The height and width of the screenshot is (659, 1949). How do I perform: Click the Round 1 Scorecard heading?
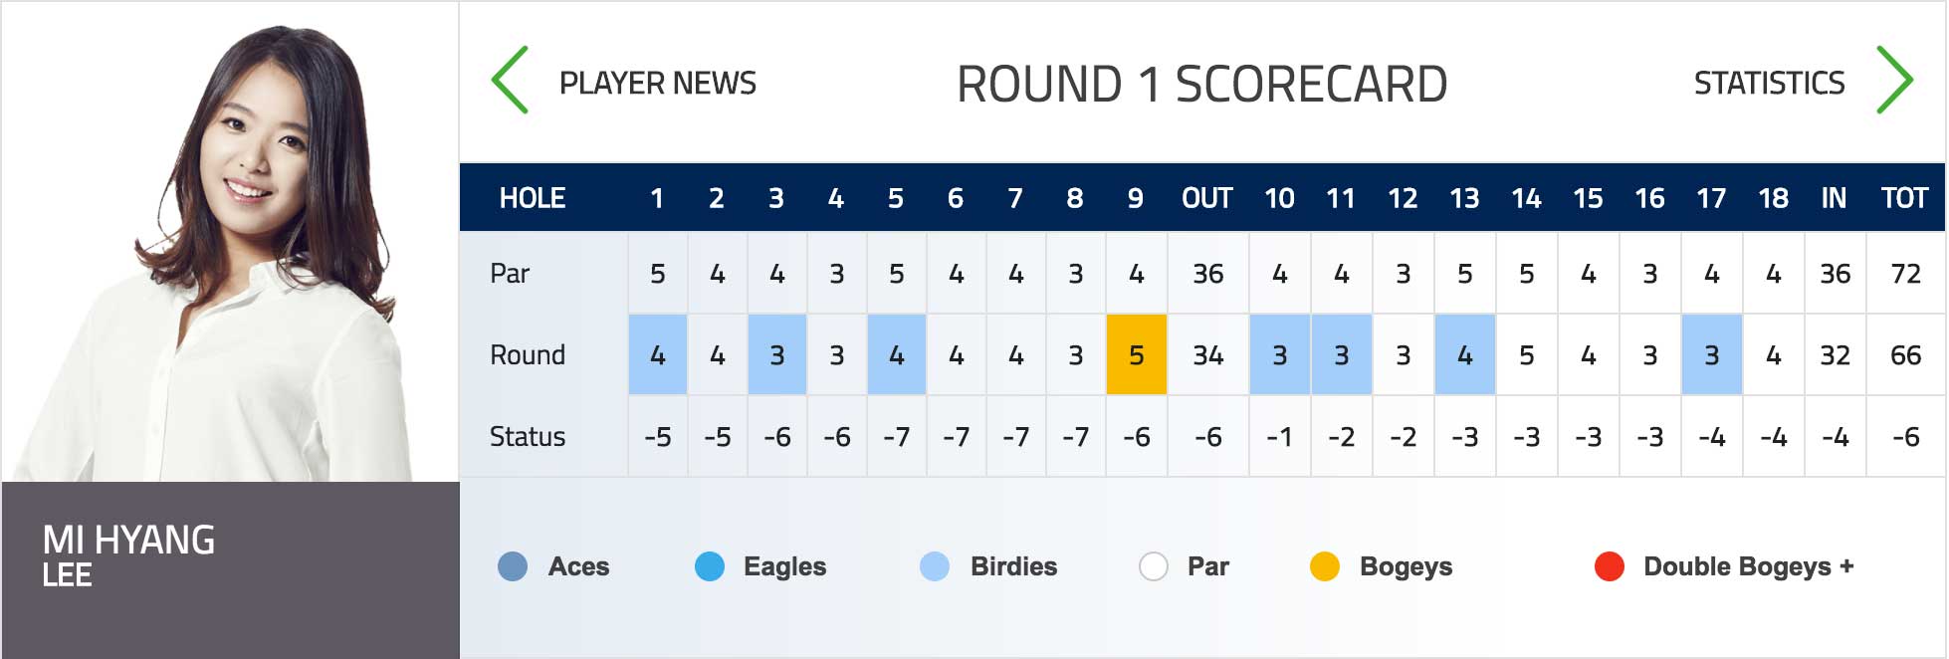click(x=1201, y=85)
